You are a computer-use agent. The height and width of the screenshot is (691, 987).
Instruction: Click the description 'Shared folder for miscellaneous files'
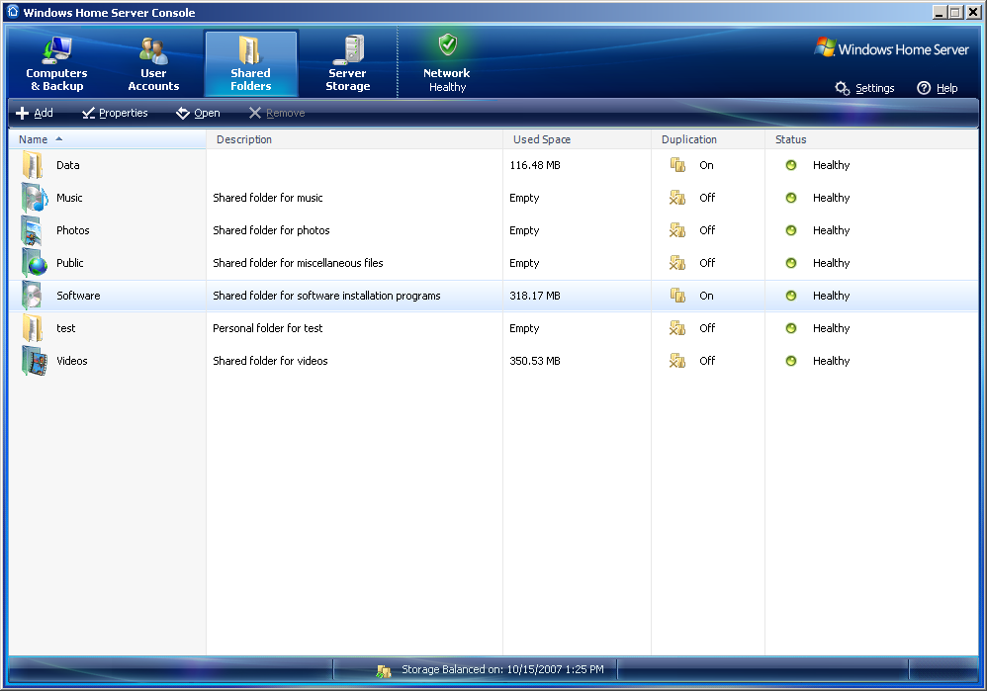(298, 263)
